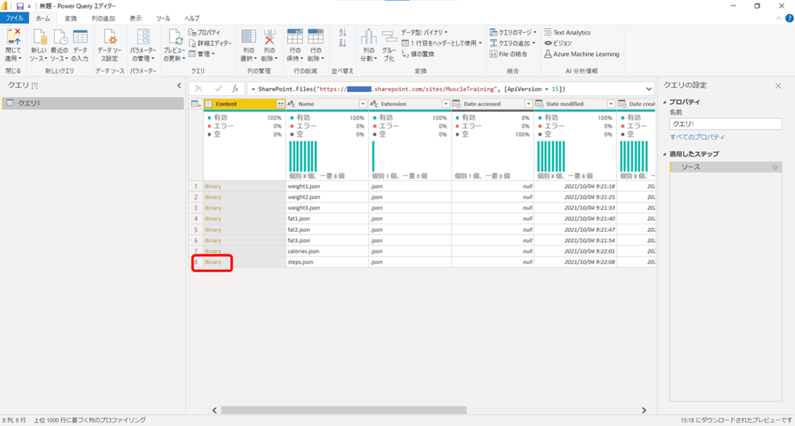Image resolution: width=795 pixels, height=426 pixels.
Task: Collapse the ribbon with the caret
Action: point(778,19)
